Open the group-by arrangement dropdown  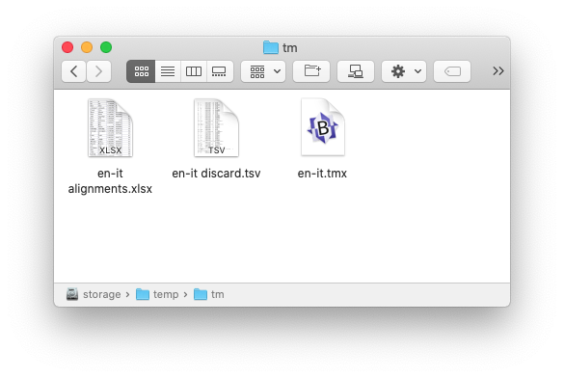point(263,71)
